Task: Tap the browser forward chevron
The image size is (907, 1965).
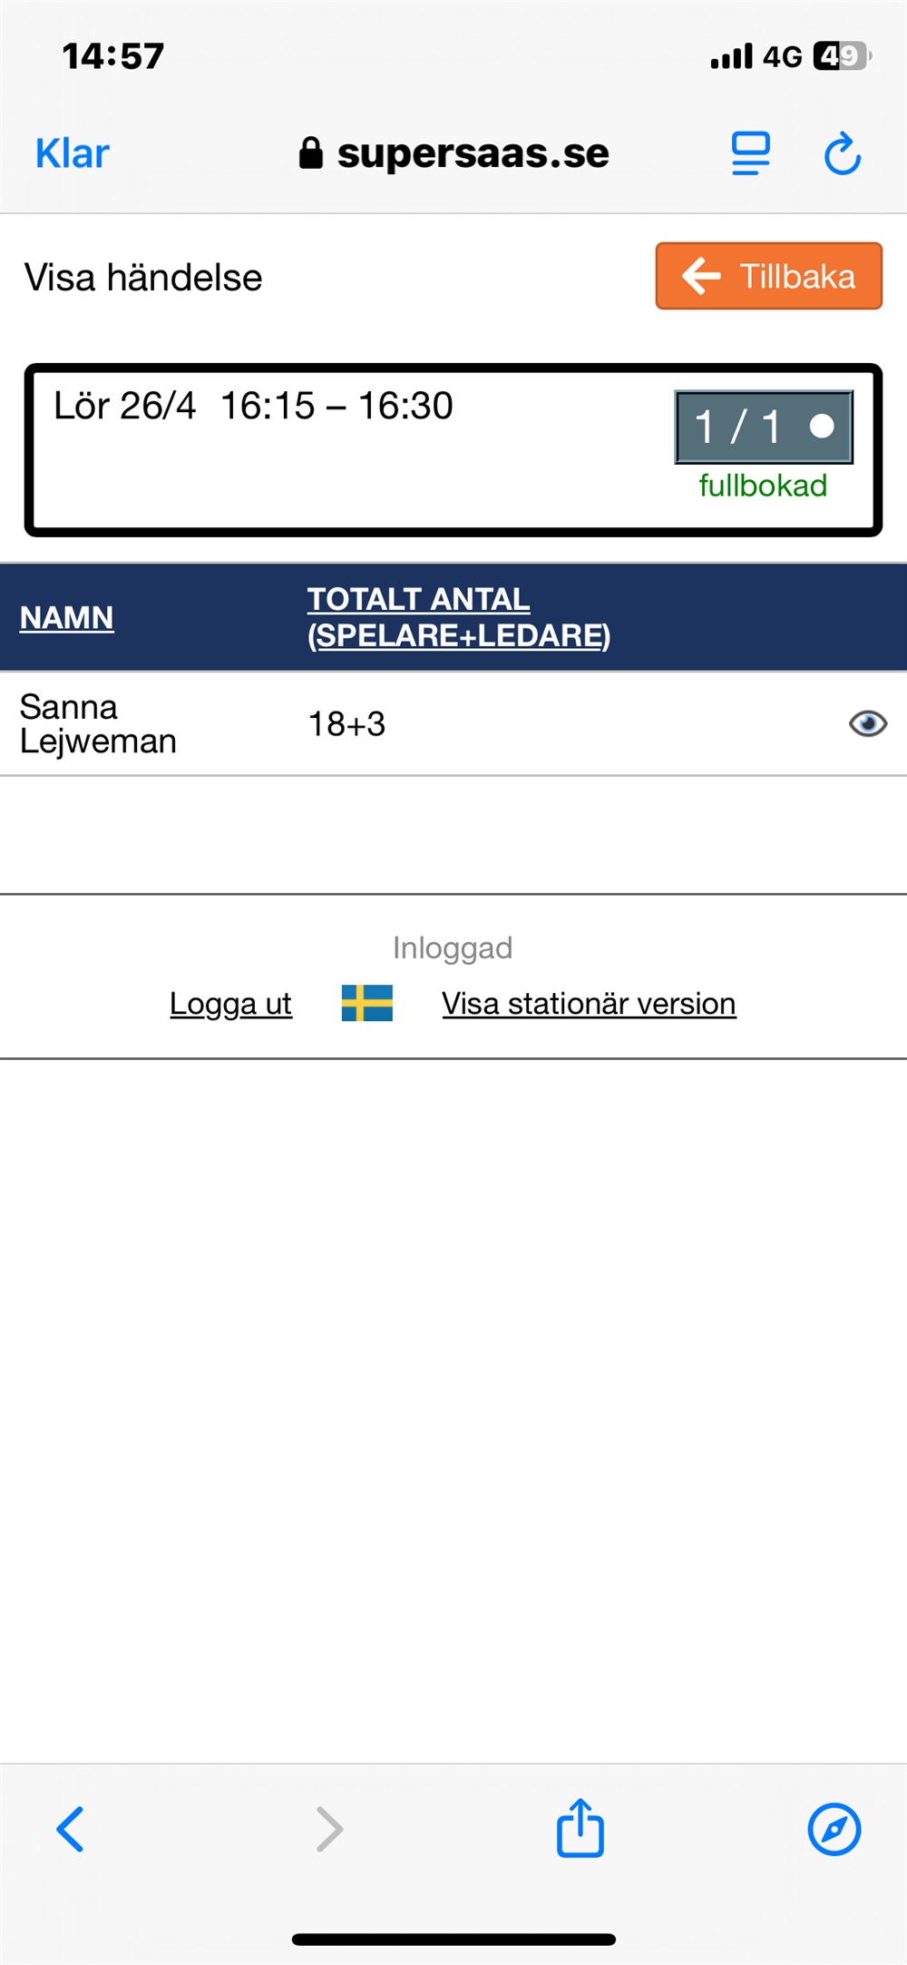Action: pos(329,1829)
